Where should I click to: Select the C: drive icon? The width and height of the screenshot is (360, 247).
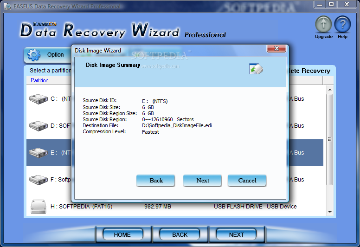[39, 99]
